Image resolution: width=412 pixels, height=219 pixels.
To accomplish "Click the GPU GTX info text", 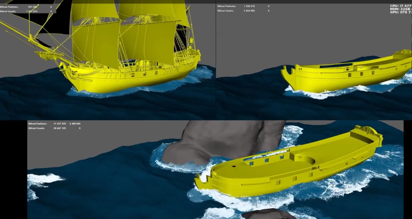I will click(401, 12).
